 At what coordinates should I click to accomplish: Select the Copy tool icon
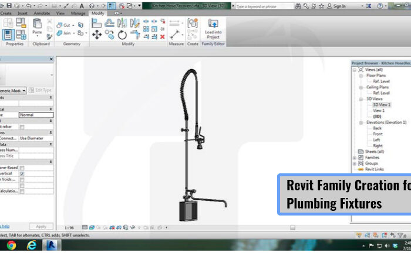coord(109,35)
